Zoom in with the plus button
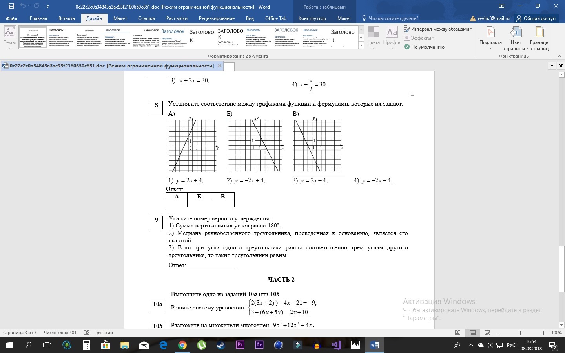The image size is (565, 353). [543, 333]
